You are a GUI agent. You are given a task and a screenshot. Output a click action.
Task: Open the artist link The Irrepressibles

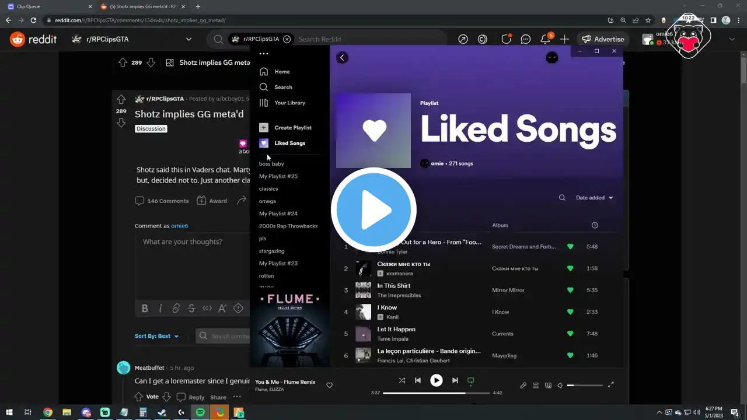[399, 296]
